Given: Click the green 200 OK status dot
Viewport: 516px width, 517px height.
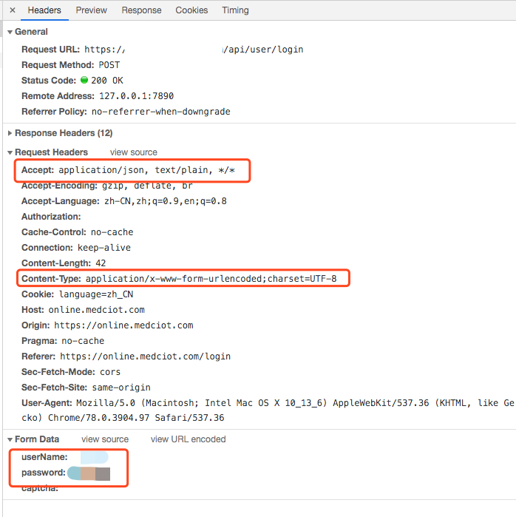Looking at the screenshot, I should (x=84, y=80).
